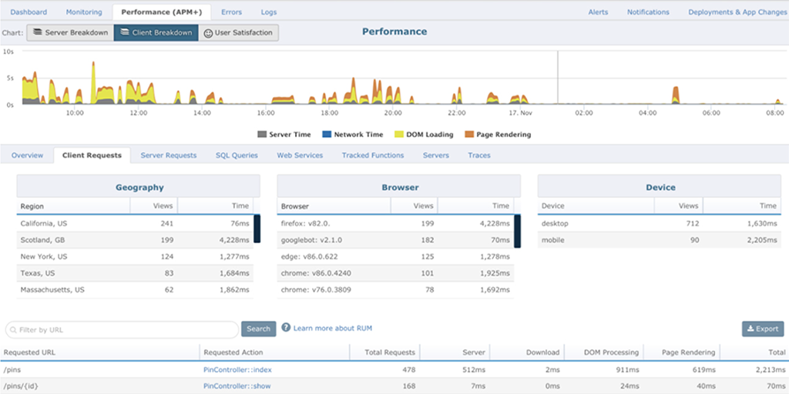The image size is (789, 394).
Task: Click the Export button
Action: (x=763, y=329)
